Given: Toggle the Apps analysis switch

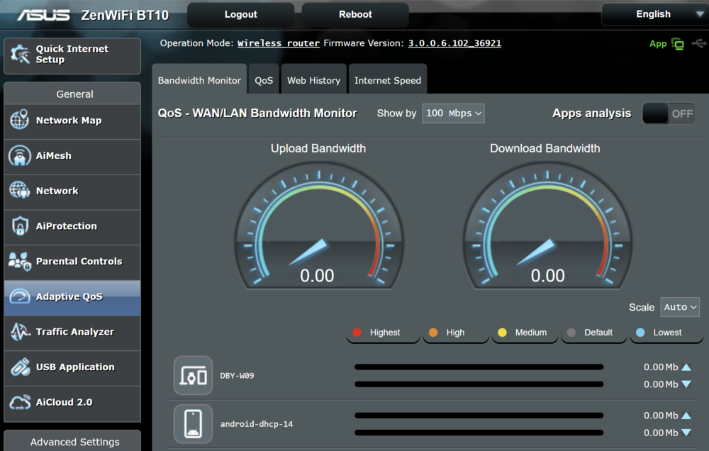Looking at the screenshot, I should click(669, 113).
